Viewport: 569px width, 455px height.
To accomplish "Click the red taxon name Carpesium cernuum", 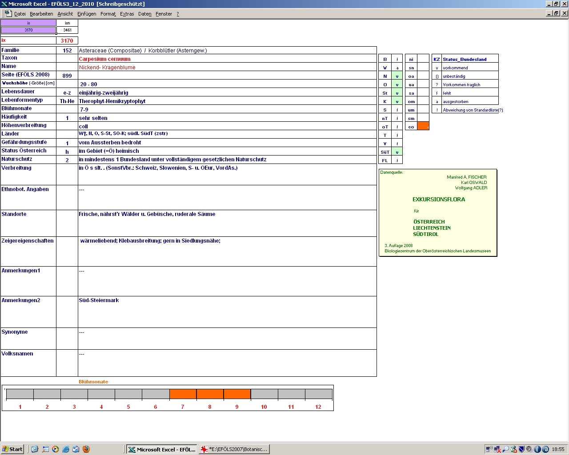I will point(105,59).
